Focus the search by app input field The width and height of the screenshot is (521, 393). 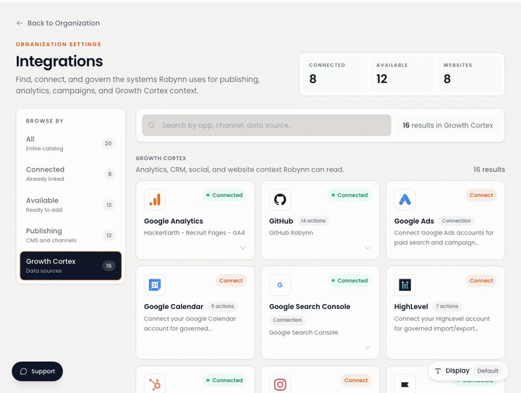coord(266,125)
